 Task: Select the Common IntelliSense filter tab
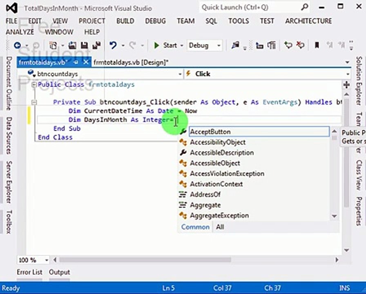[195, 227]
